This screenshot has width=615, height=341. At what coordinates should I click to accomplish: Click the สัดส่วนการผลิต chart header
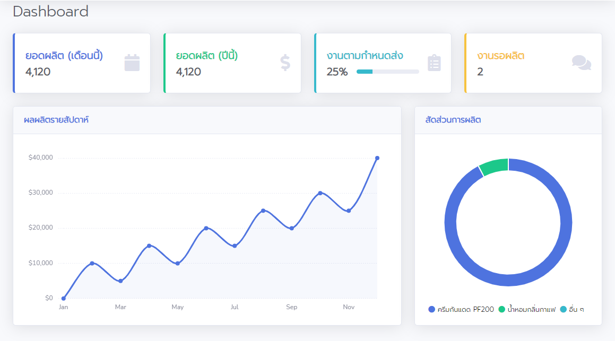coord(453,120)
